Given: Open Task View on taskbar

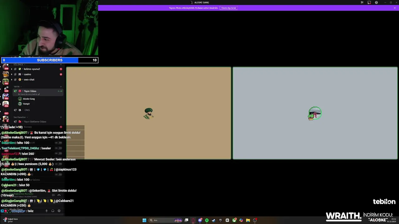Looking at the screenshot, I should tap(186, 220).
